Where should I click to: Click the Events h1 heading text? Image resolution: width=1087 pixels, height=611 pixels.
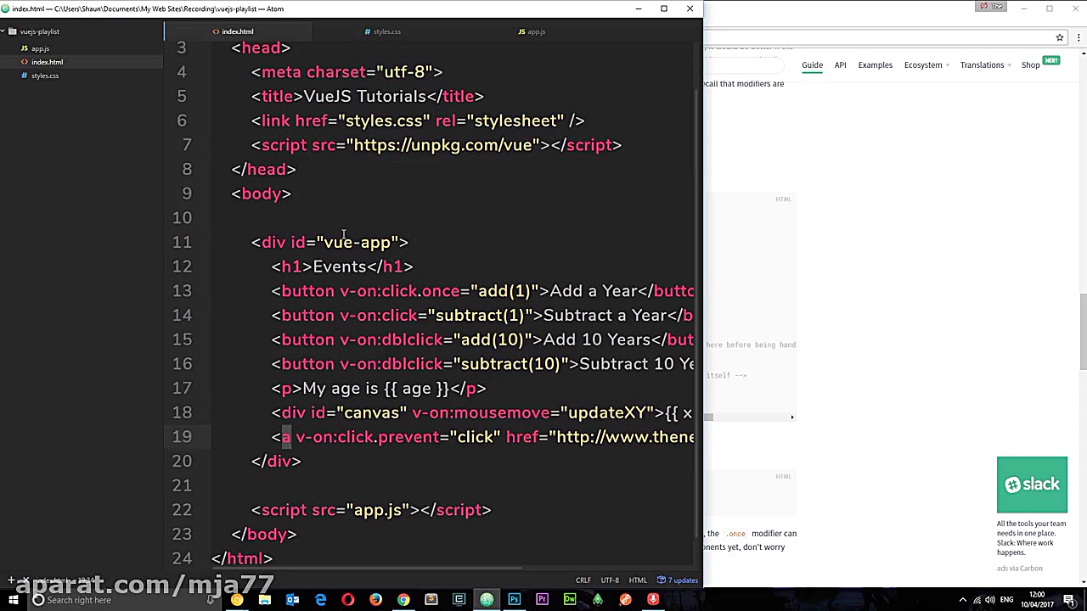(340, 266)
